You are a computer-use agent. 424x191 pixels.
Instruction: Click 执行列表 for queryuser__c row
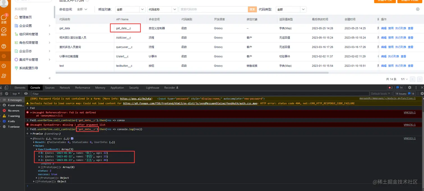pyautogui.click(x=401, y=47)
